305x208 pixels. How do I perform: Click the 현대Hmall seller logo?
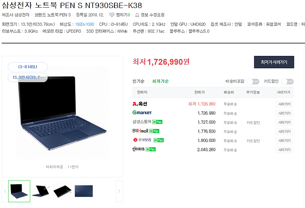click(140, 131)
